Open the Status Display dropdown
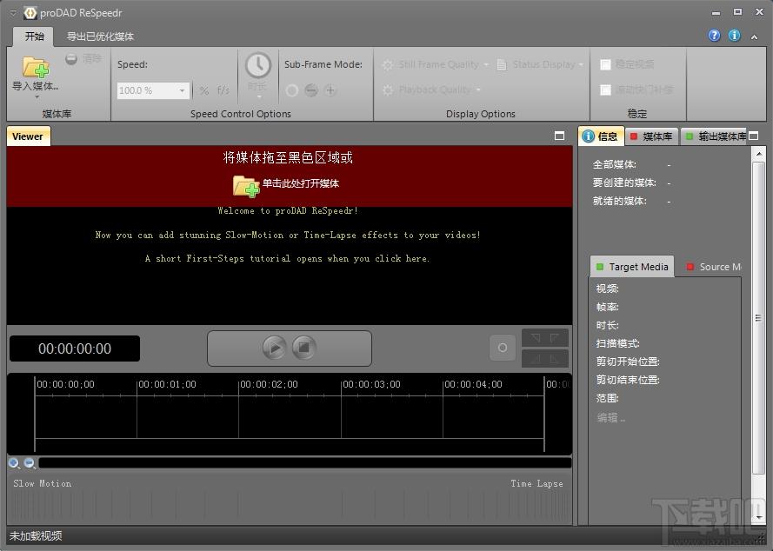This screenshot has height=551, width=773. 540,64
